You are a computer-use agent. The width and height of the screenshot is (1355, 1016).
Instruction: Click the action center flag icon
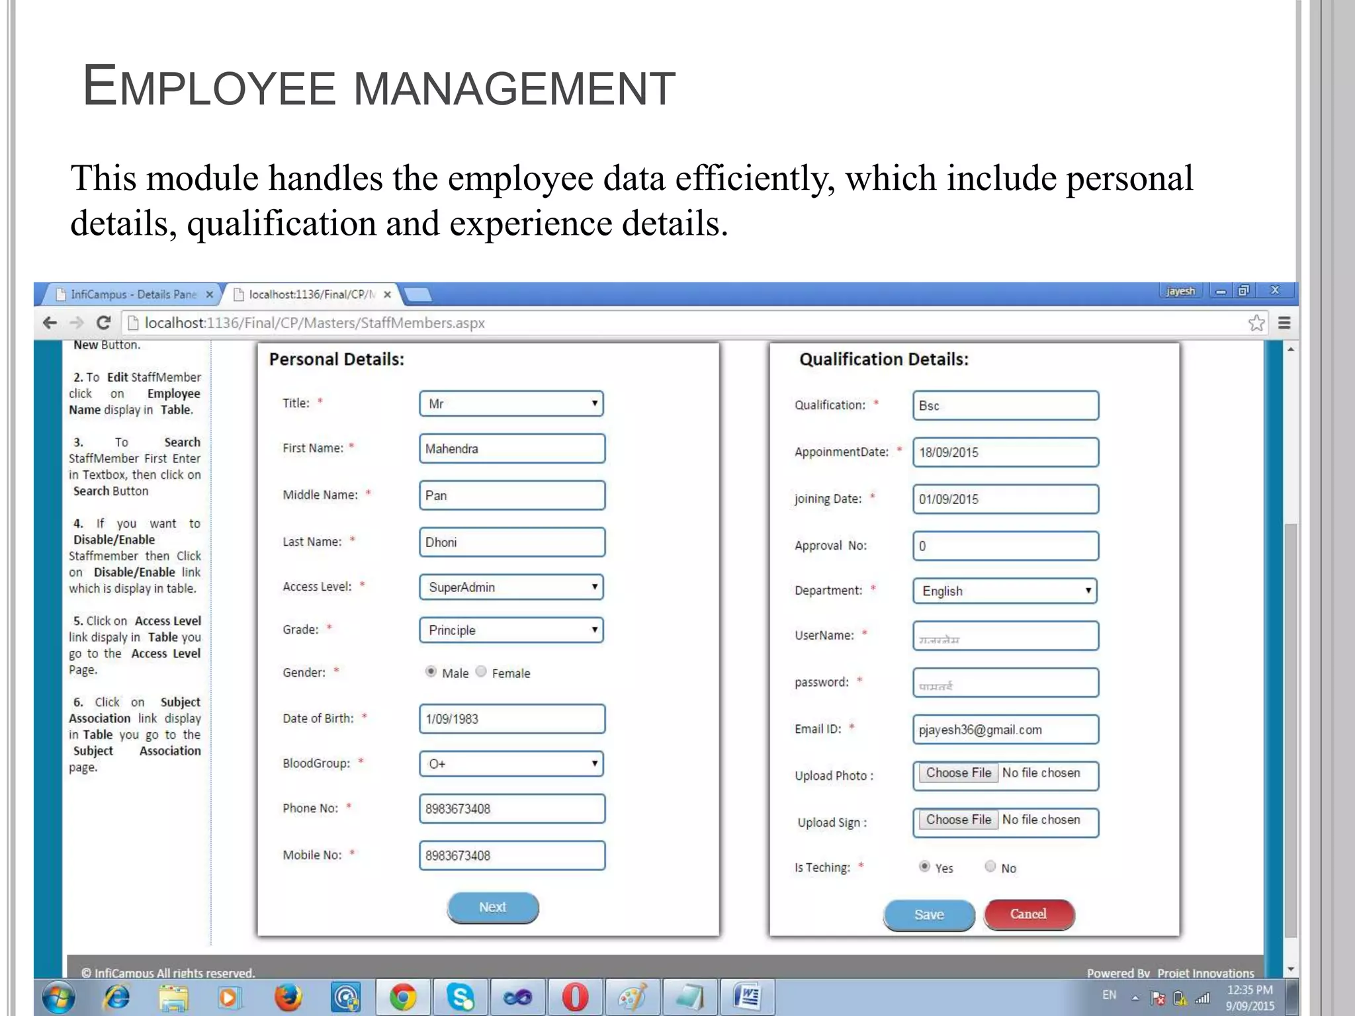(x=1158, y=998)
